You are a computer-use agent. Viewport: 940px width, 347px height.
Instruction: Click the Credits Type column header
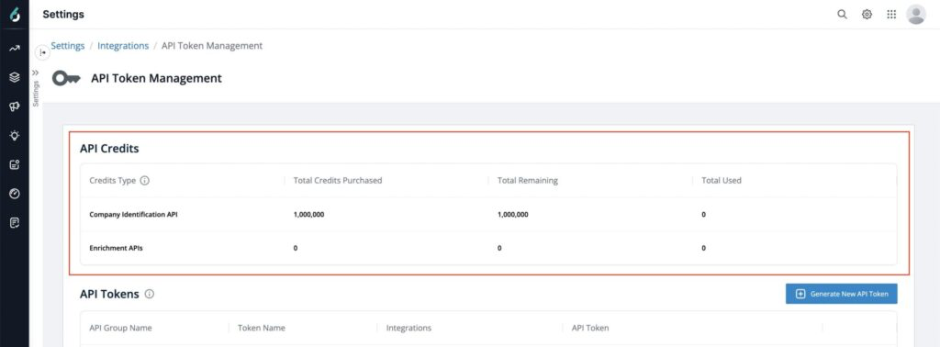[x=113, y=181]
